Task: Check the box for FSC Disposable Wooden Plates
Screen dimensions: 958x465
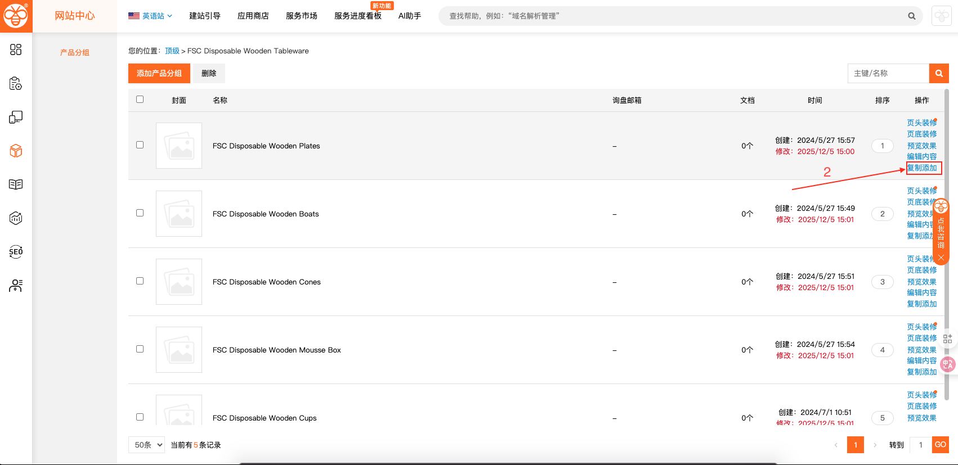Action: [140, 145]
